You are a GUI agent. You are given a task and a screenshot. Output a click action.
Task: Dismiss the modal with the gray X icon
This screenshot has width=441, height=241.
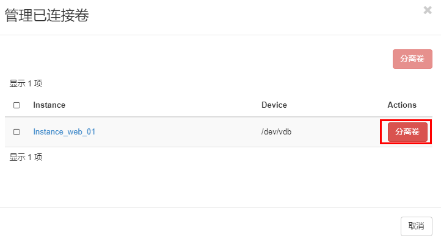point(428,10)
